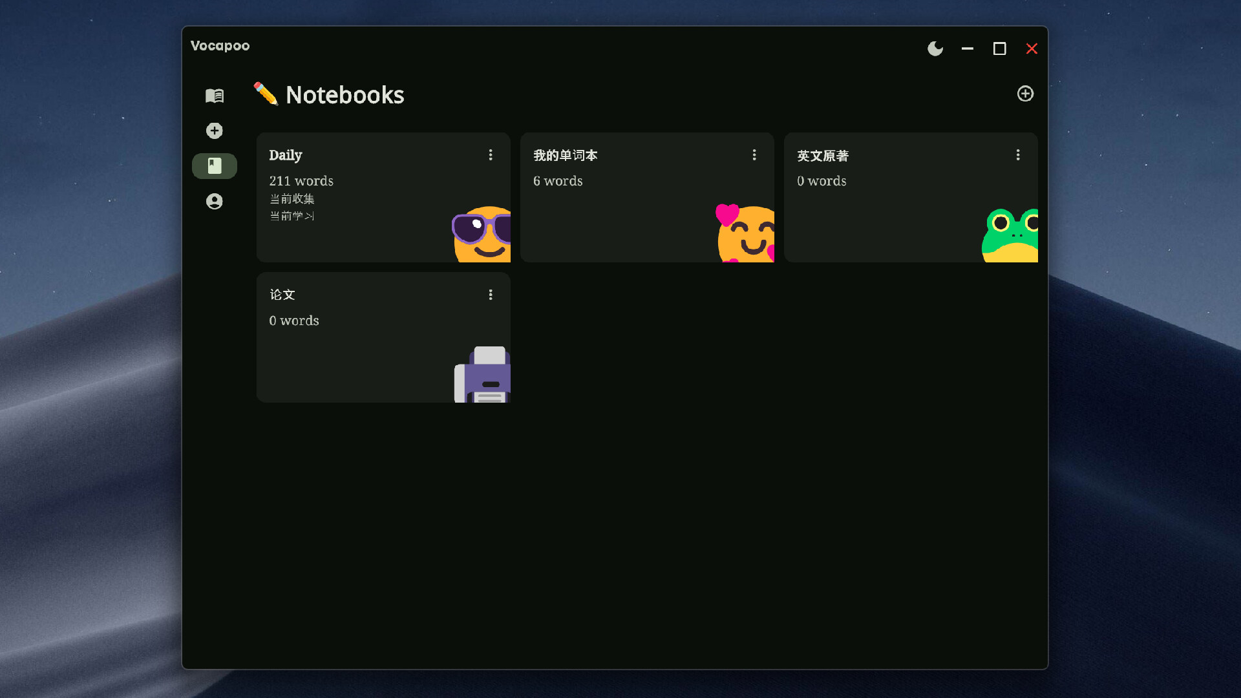Select the Notebooks bookmark icon in sidebar
This screenshot has width=1241, height=698.
[214, 165]
